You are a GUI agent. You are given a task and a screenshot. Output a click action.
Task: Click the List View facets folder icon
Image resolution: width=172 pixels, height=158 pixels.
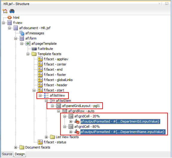point(52,137)
